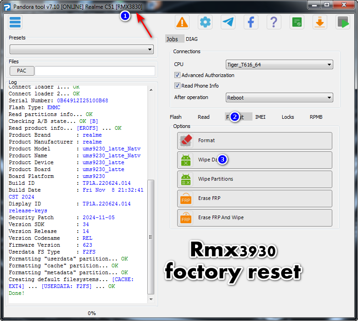This screenshot has height=321, width=358.
Task: Toggle the Advanced Authorization checkbox
Action: point(177,75)
